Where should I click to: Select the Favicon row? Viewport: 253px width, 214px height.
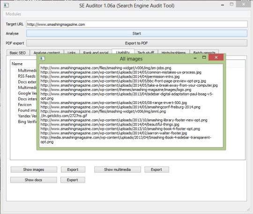pos(25,105)
